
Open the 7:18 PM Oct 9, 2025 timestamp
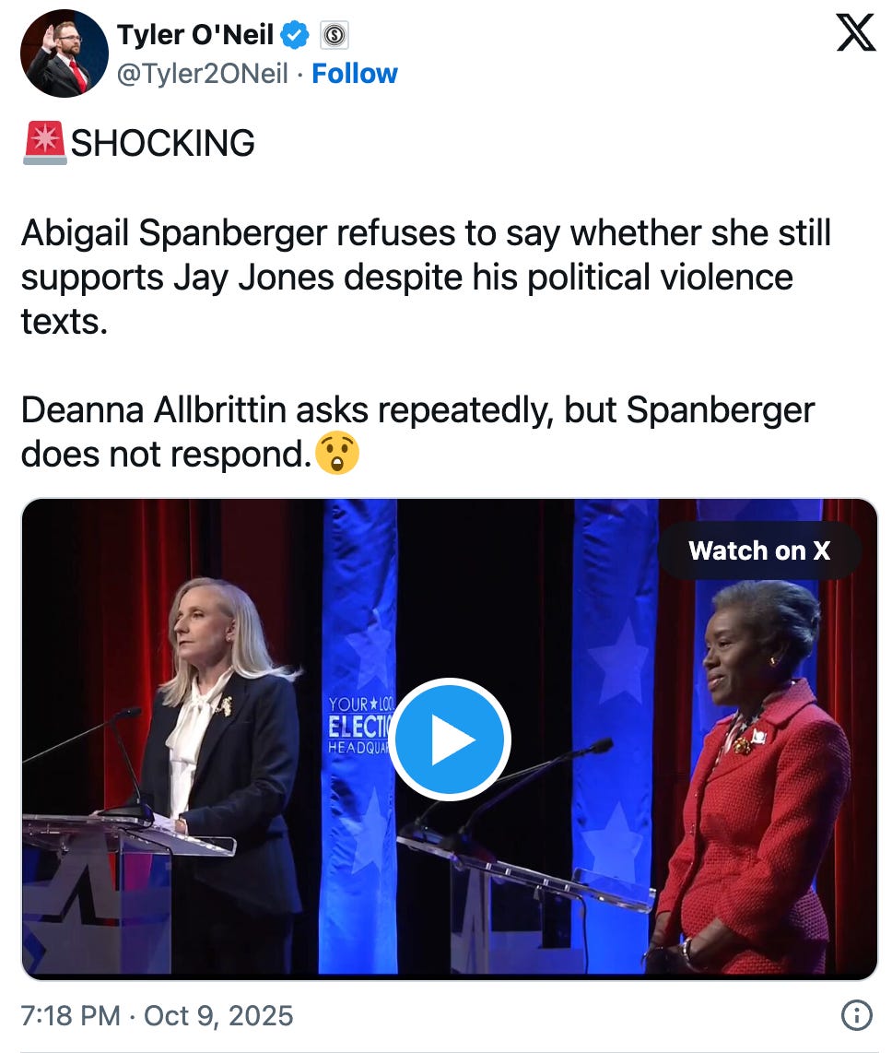[x=157, y=1015]
